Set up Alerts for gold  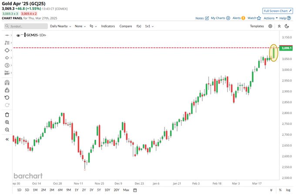(239, 18)
